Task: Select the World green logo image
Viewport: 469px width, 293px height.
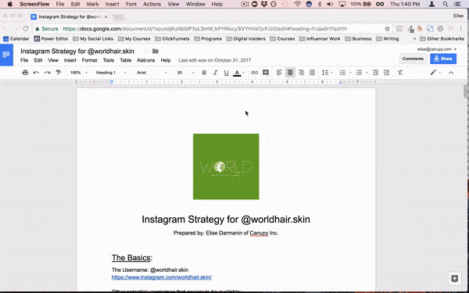Action: tap(226, 166)
